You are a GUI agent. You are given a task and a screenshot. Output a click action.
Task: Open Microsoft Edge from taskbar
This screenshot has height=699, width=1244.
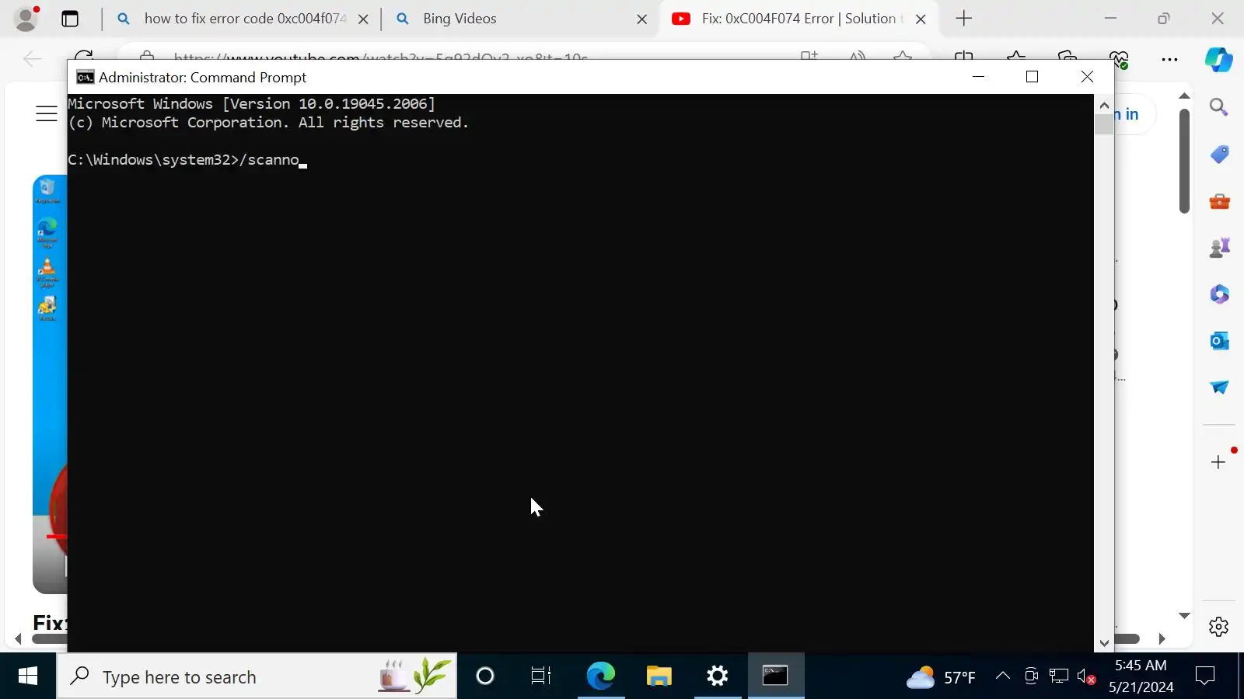[600, 676]
